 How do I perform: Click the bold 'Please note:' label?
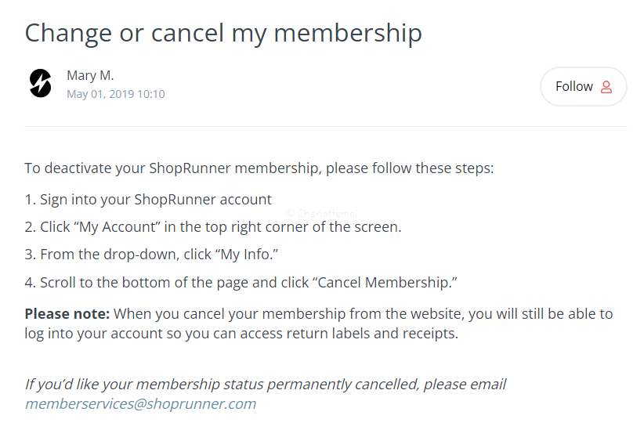coord(67,314)
